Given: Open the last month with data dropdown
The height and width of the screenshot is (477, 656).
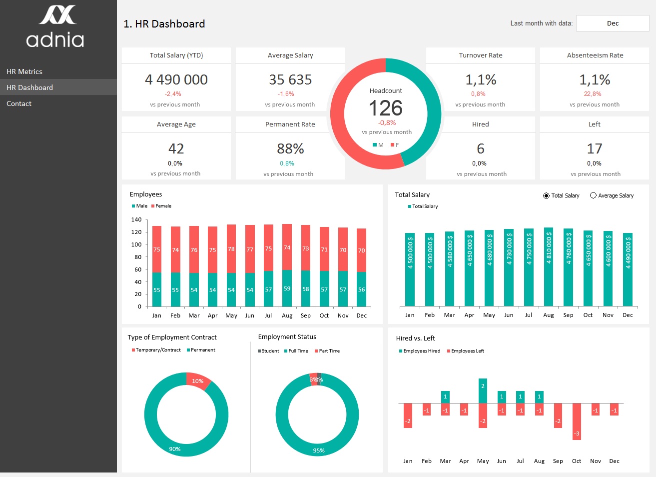Looking at the screenshot, I should [x=613, y=23].
